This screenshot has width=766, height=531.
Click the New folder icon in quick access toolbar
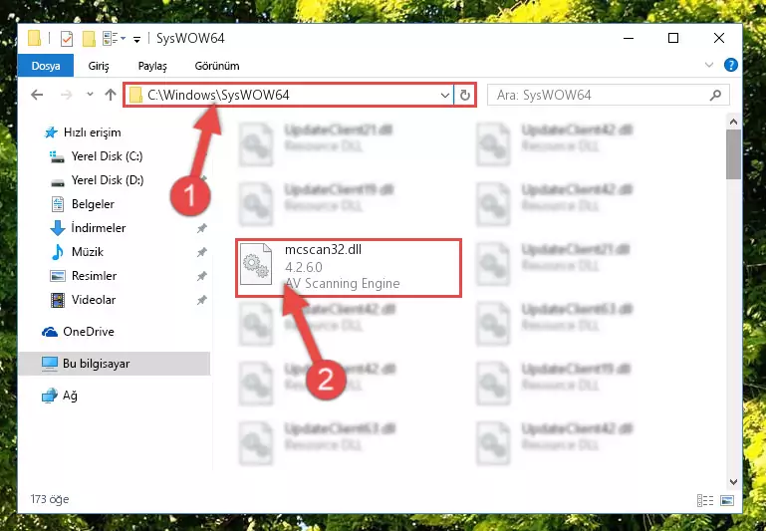pyautogui.click(x=89, y=38)
